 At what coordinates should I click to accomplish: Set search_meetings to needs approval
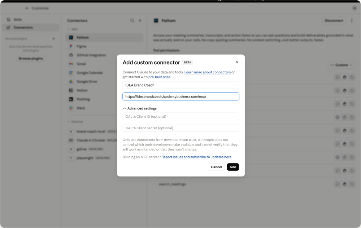tap(345, 184)
